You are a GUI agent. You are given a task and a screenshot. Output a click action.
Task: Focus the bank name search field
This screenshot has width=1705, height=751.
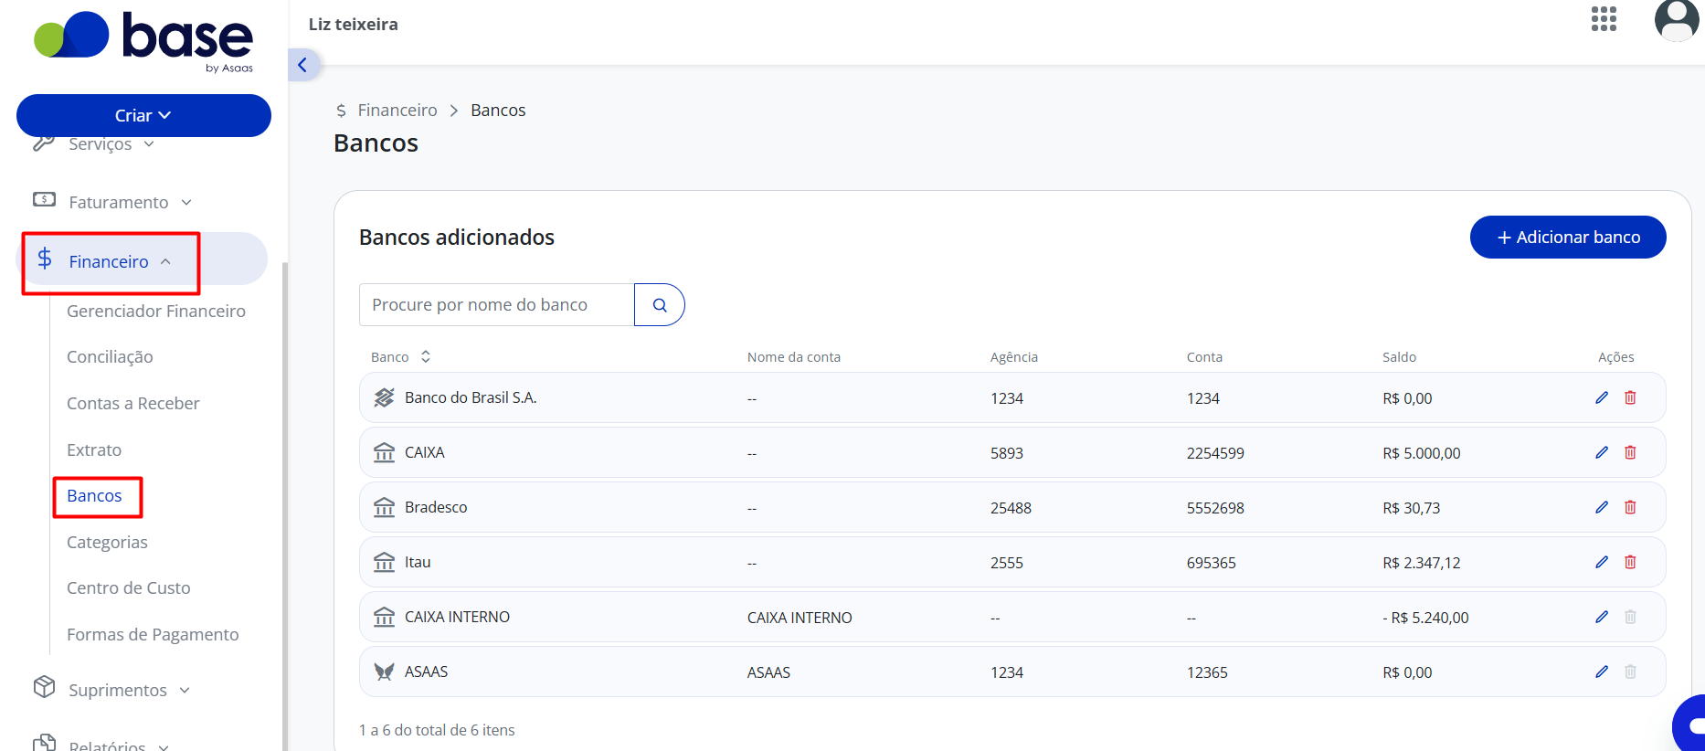(x=497, y=305)
